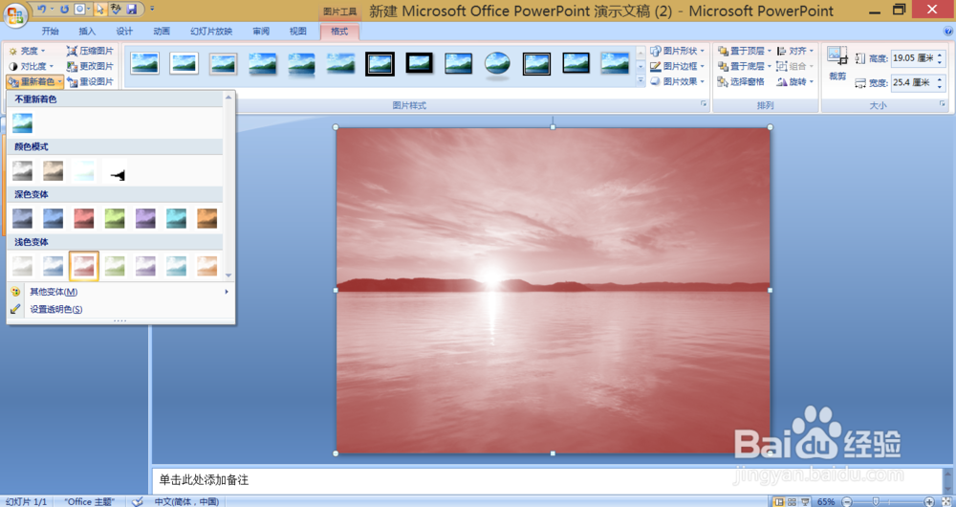Choose the dark aqua variation swatch
The width and height of the screenshot is (956, 507).
tap(176, 218)
